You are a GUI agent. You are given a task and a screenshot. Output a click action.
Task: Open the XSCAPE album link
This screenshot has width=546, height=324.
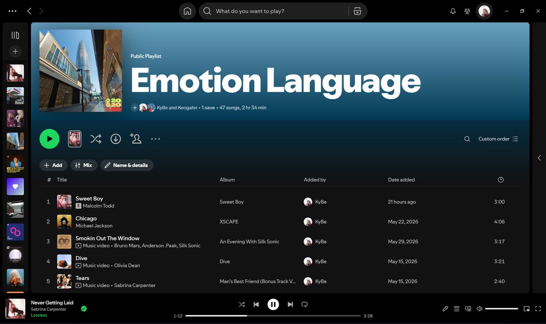point(229,222)
